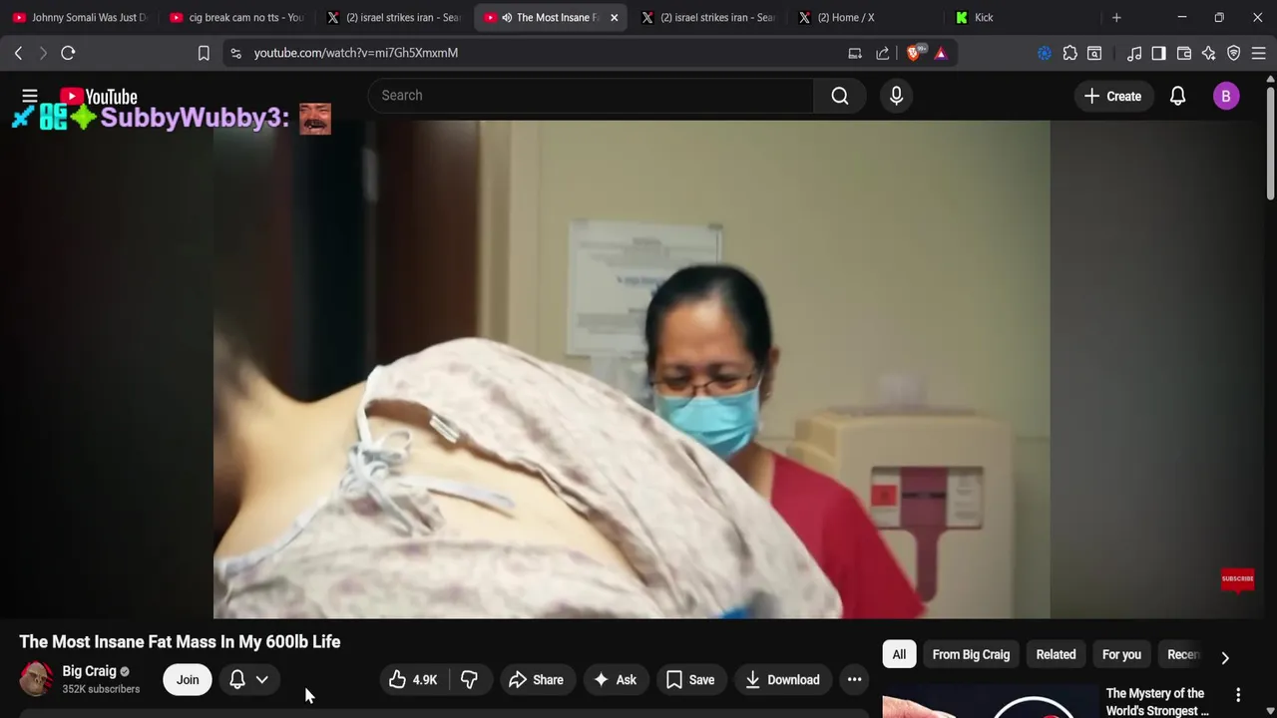The height and width of the screenshot is (718, 1277).
Task: Click the address bar URL
Action: click(x=356, y=53)
